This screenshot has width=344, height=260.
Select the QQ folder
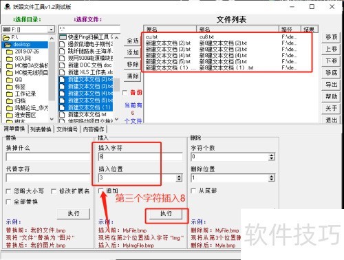pos(19,80)
